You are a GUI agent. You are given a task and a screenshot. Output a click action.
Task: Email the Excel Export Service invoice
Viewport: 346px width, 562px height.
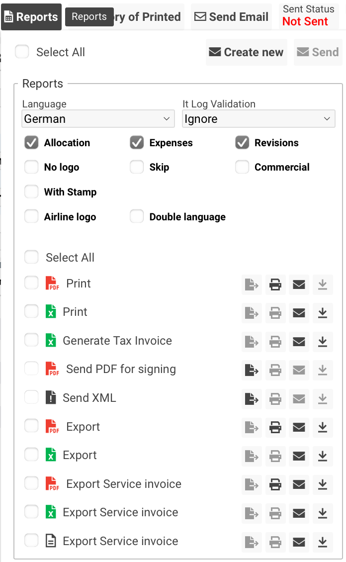point(299,513)
